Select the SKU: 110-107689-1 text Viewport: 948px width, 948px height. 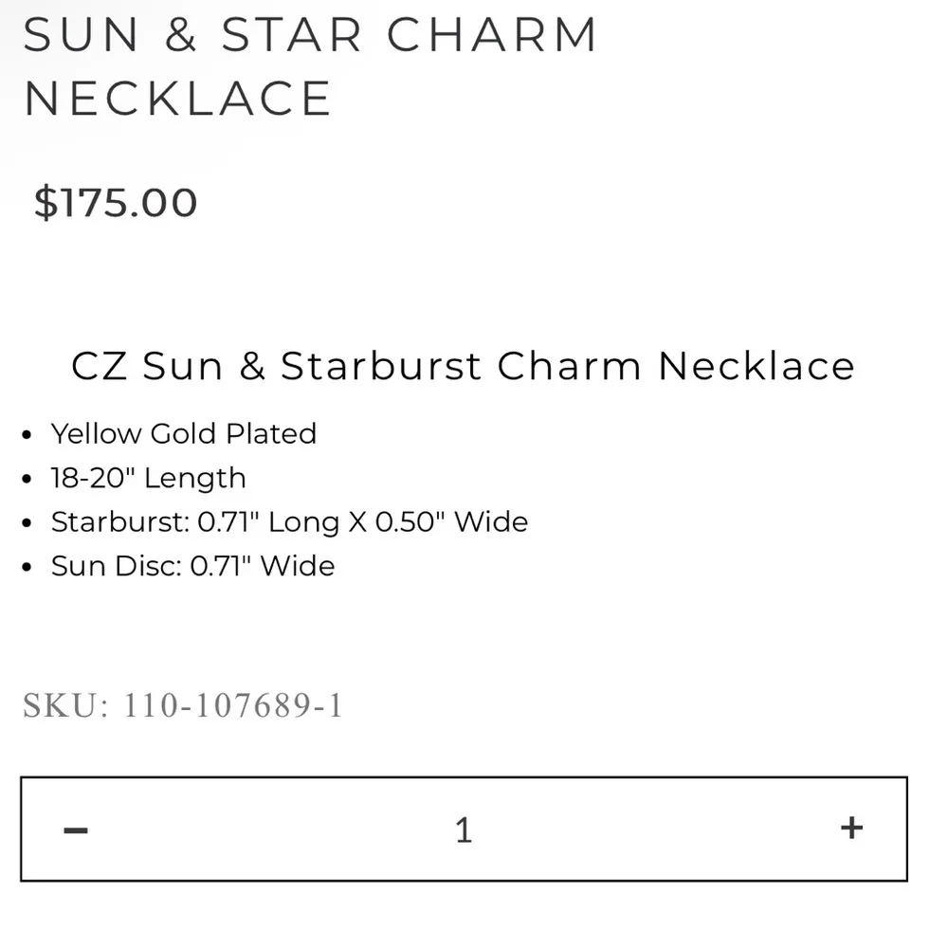(183, 704)
